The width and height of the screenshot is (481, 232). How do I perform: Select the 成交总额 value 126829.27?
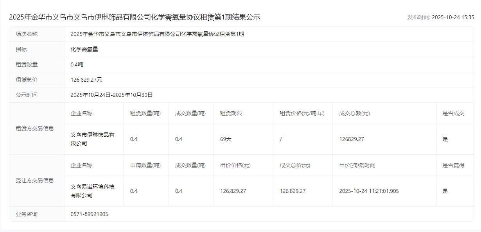click(351, 139)
